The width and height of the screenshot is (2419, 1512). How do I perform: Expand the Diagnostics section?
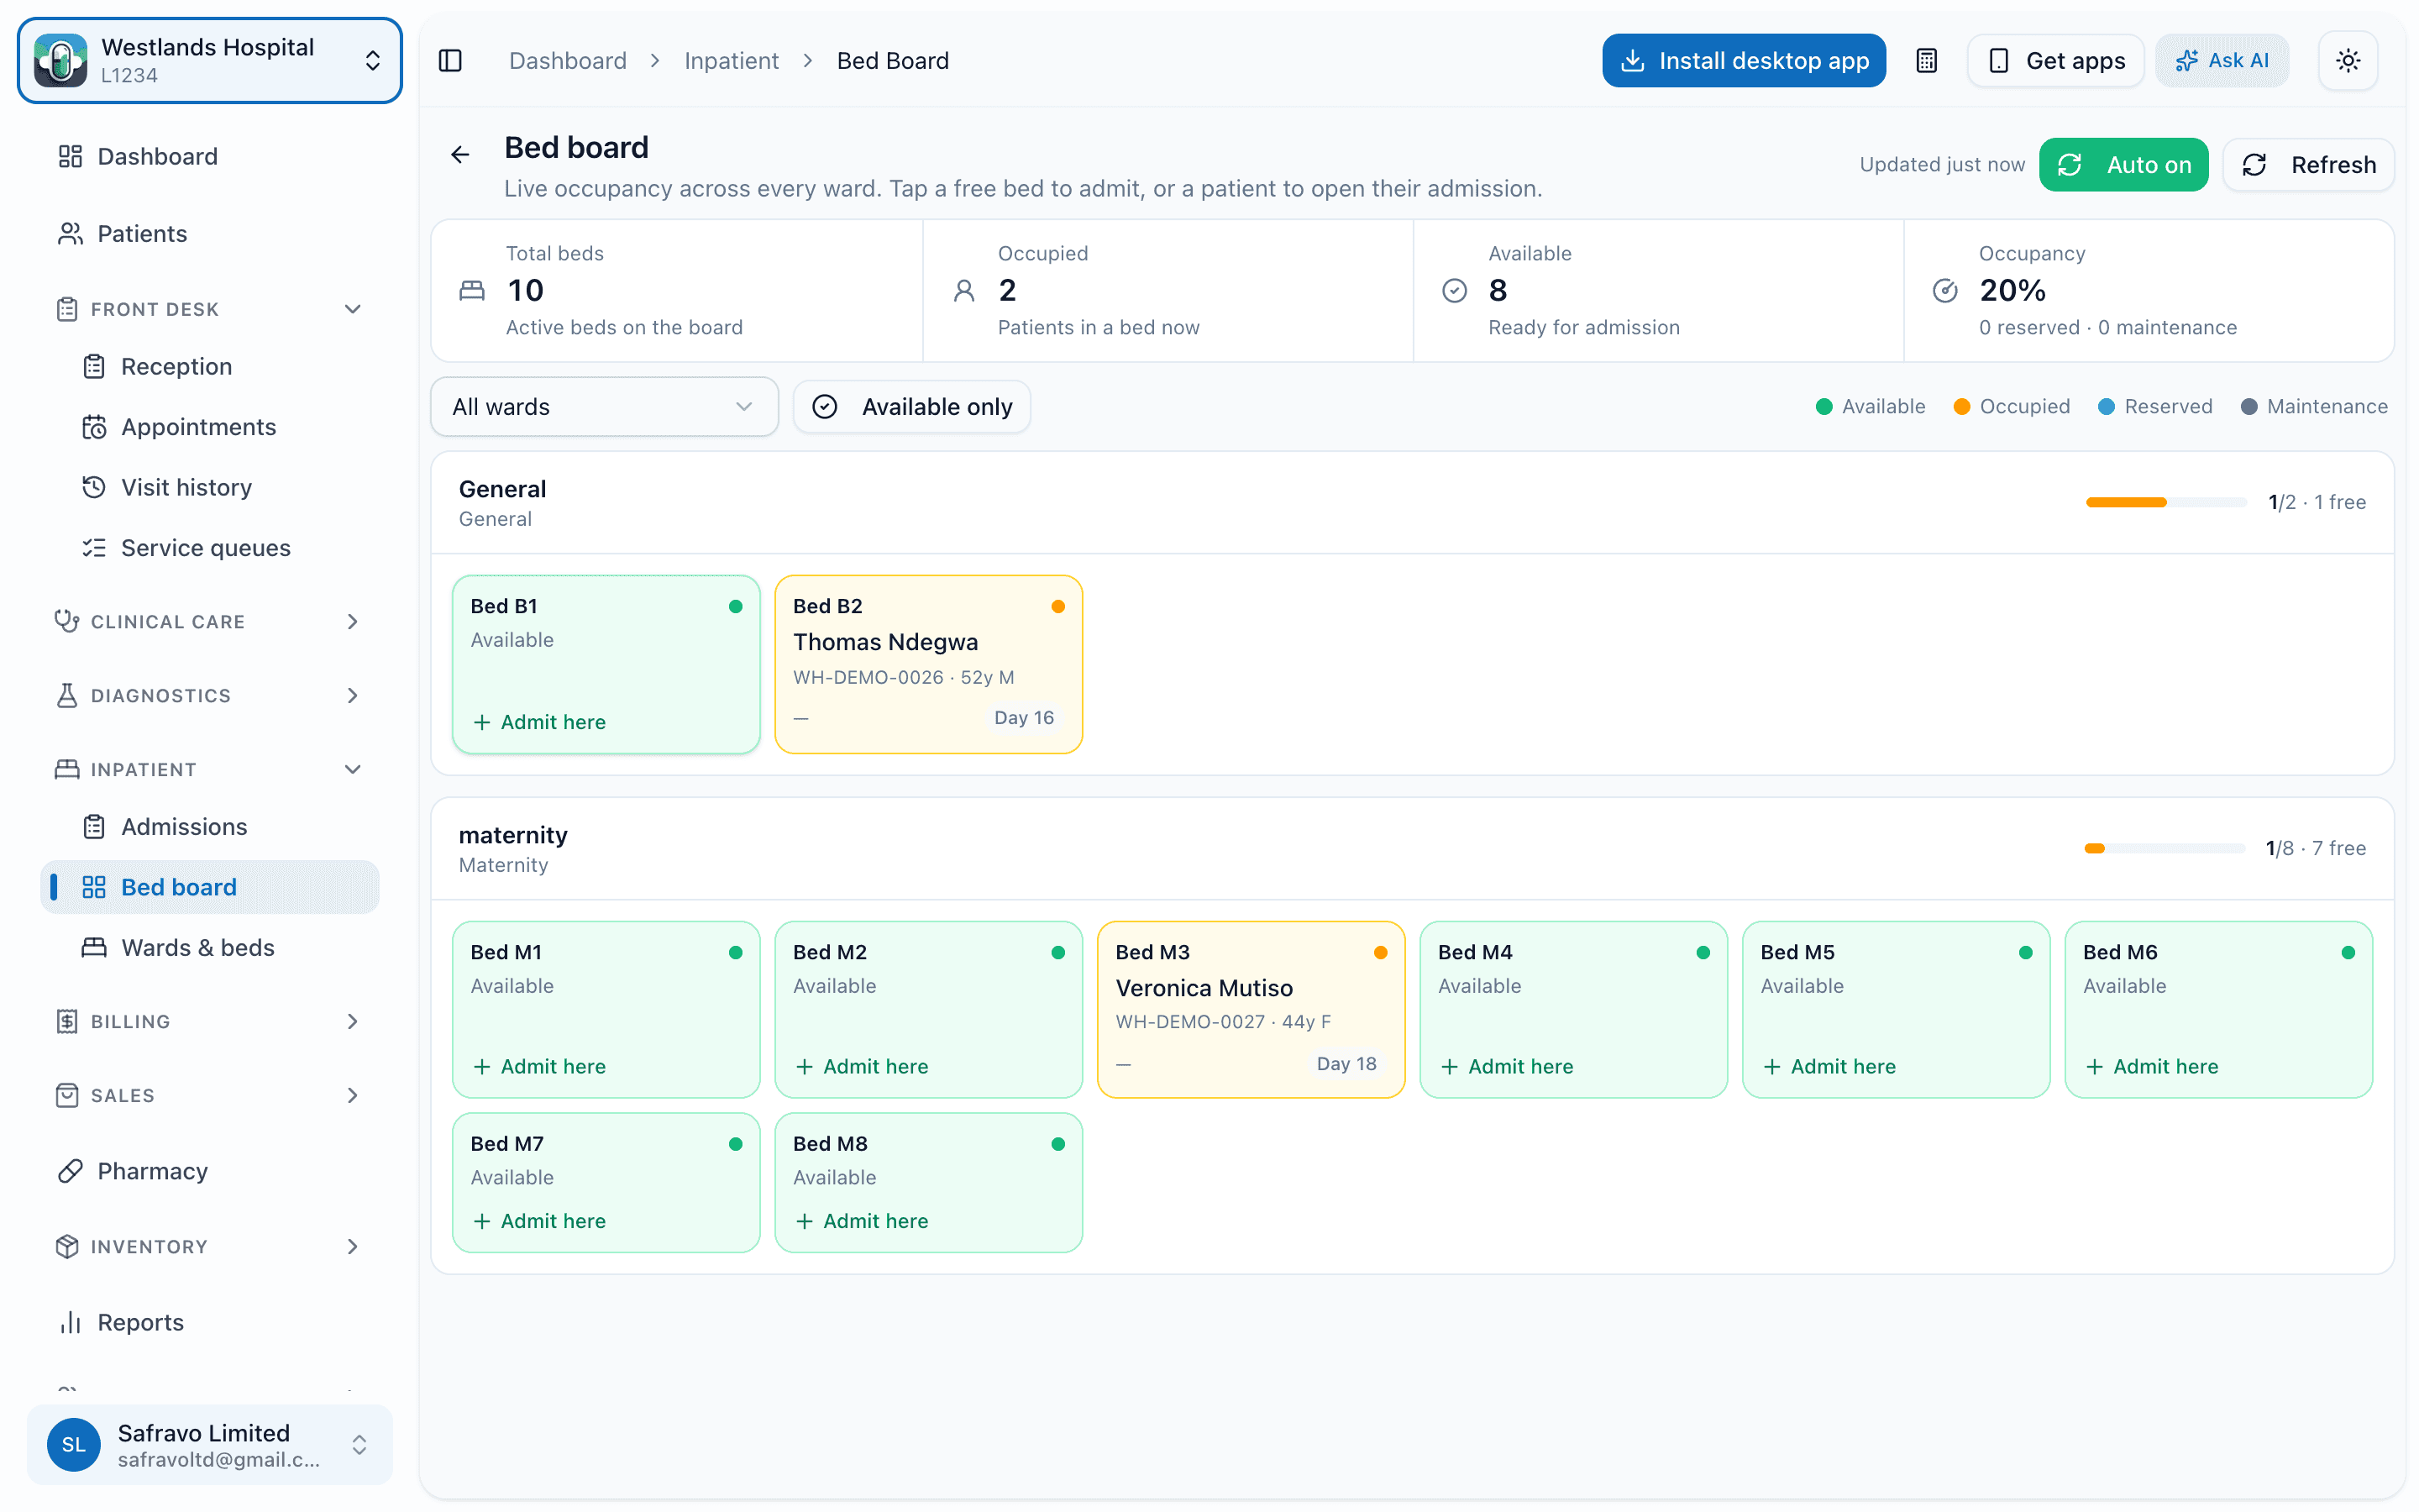(210, 696)
